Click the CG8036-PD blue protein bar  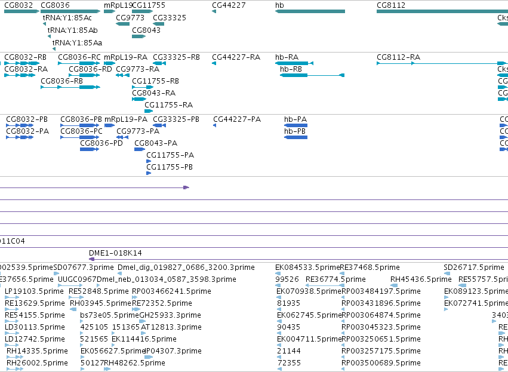pos(90,149)
